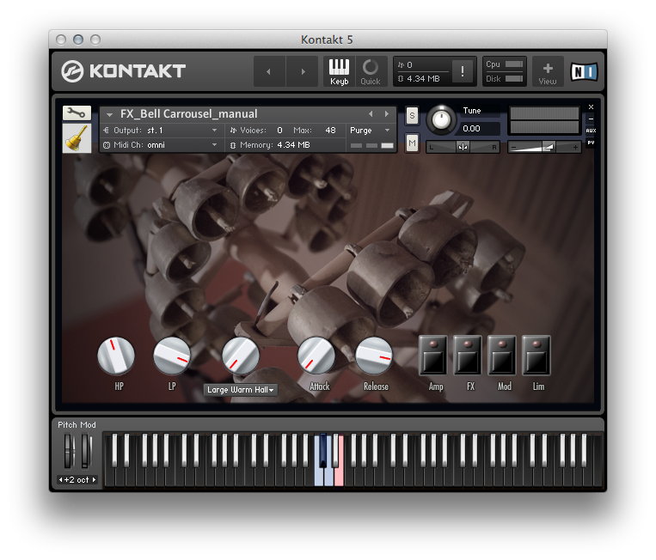Play the first blue highlighted key
The image size is (656, 560).
coord(319,478)
